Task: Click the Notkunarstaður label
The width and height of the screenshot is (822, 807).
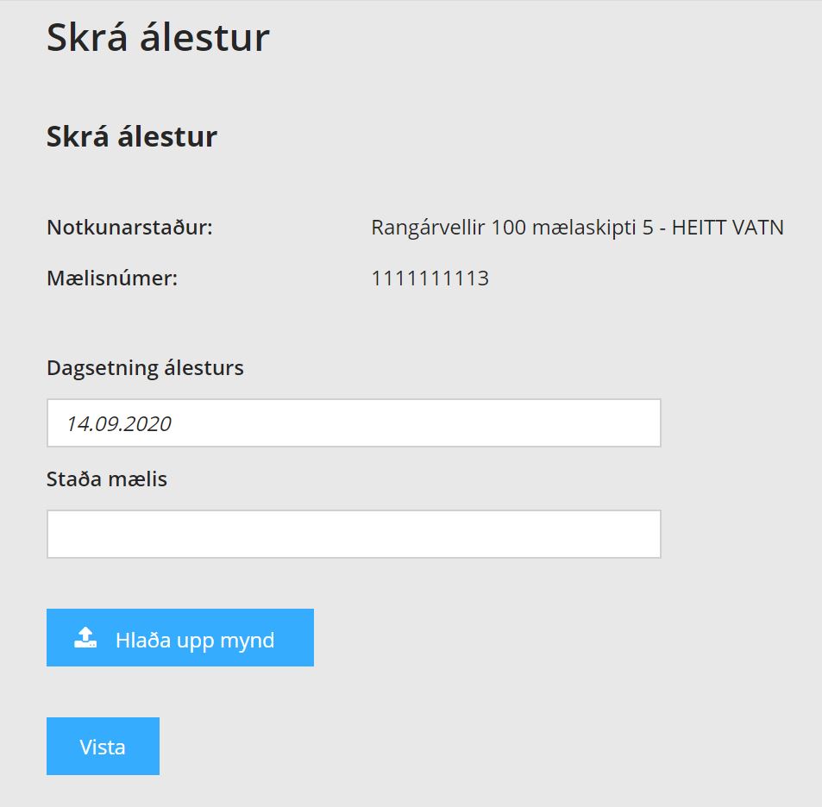Action: 129,228
